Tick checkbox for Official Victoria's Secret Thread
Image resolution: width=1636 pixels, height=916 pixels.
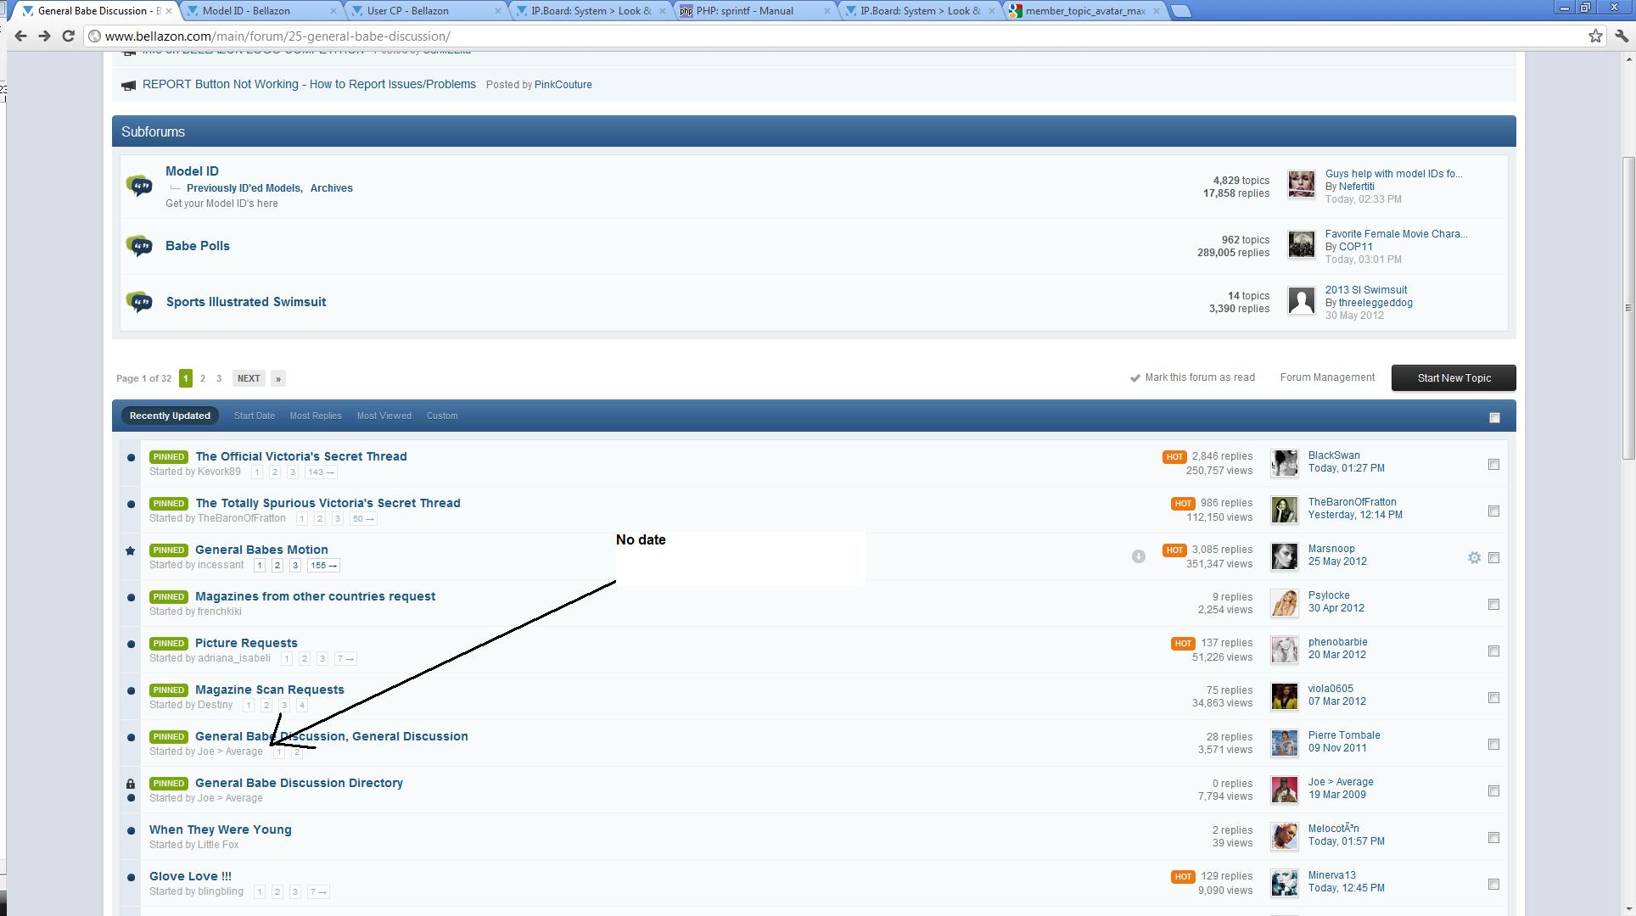[1493, 464]
